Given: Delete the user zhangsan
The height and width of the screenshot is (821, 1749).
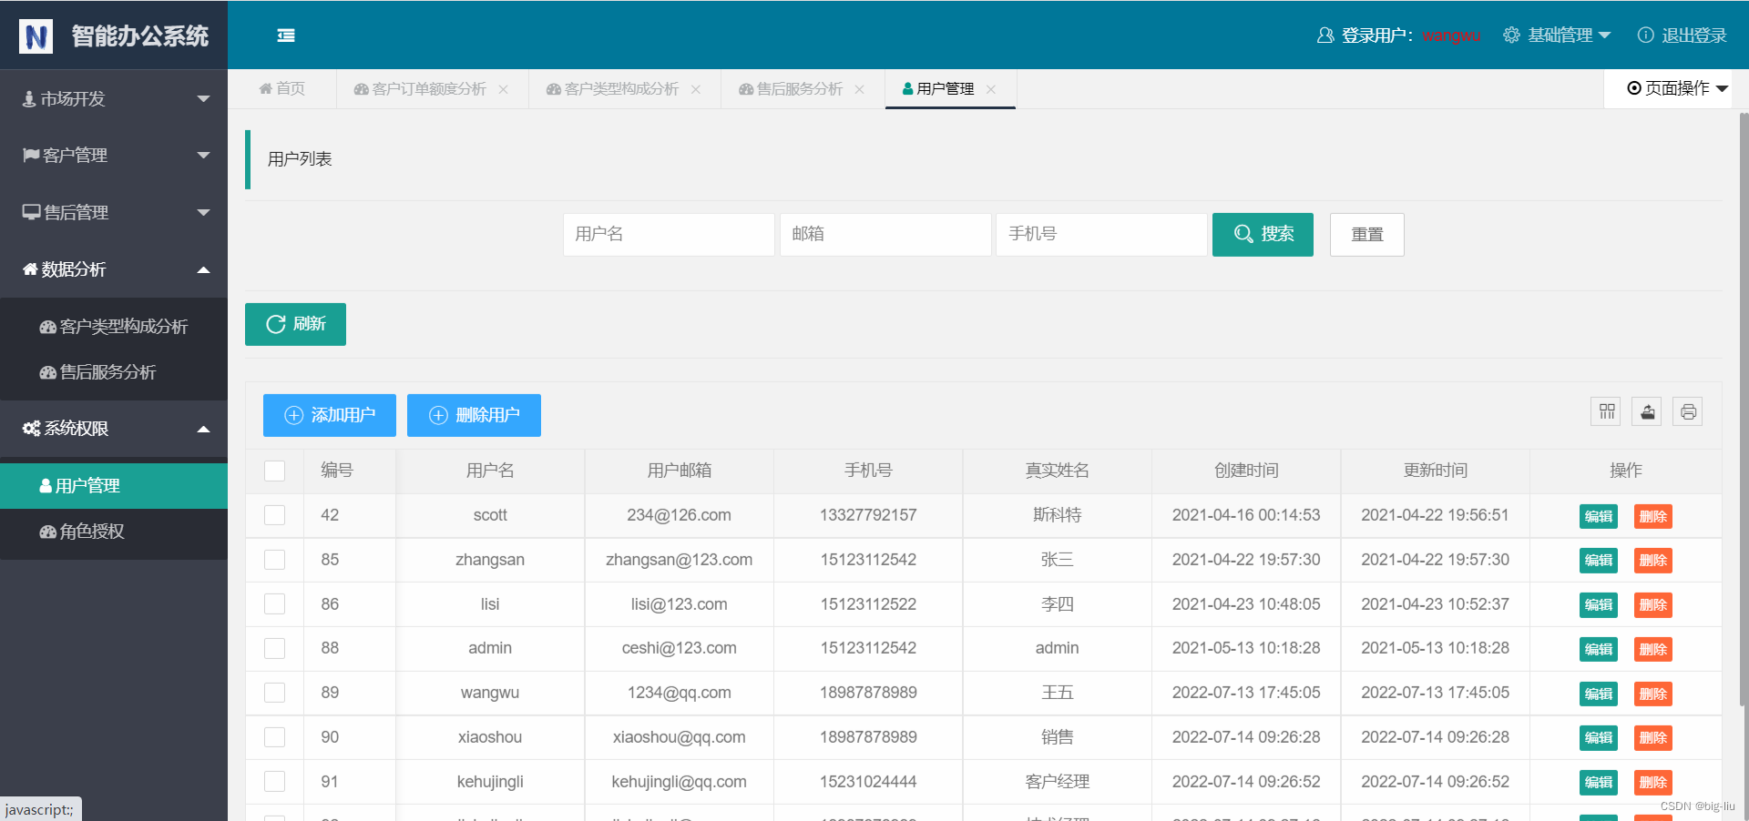Looking at the screenshot, I should pyautogui.click(x=1653, y=561).
